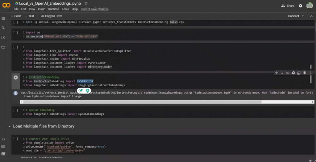
Task: Open the settings gear in header
Action: [x=301, y=6]
